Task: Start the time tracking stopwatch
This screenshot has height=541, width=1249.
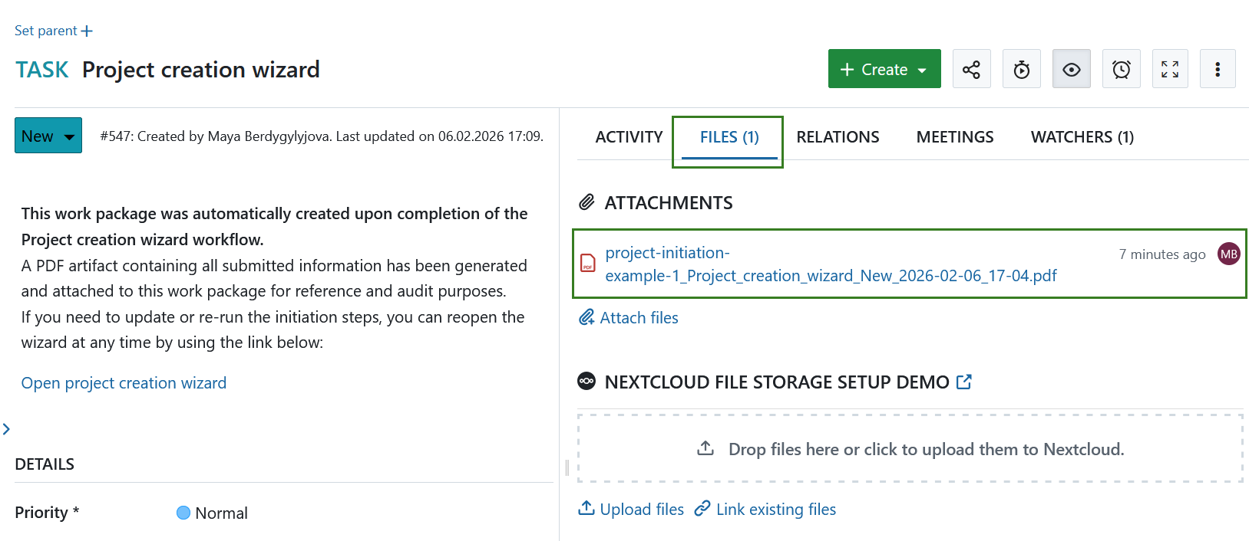Action: [1021, 70]
